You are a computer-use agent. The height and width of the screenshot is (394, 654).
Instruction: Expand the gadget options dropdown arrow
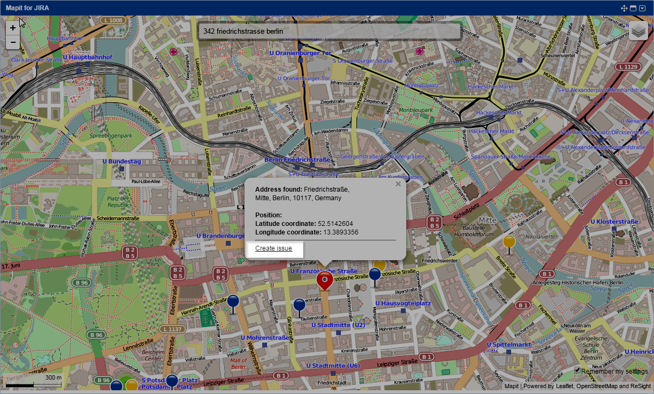pos(643,8)
